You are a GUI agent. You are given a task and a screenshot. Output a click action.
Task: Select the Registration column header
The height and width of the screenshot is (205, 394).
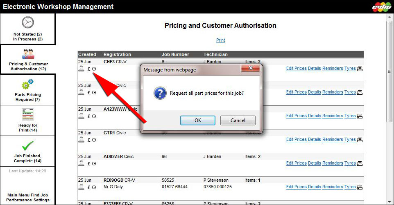117,54
